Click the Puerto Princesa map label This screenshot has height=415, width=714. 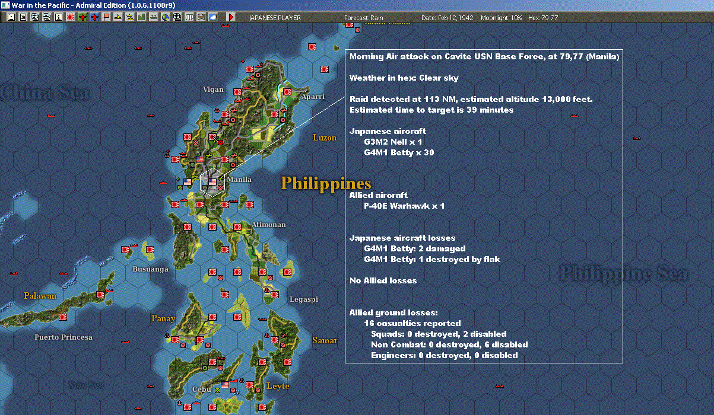tap(64, 337)
